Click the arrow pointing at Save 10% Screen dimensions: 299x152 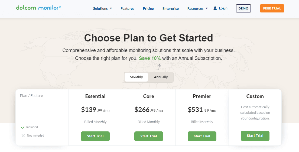(x=160, y=67)
